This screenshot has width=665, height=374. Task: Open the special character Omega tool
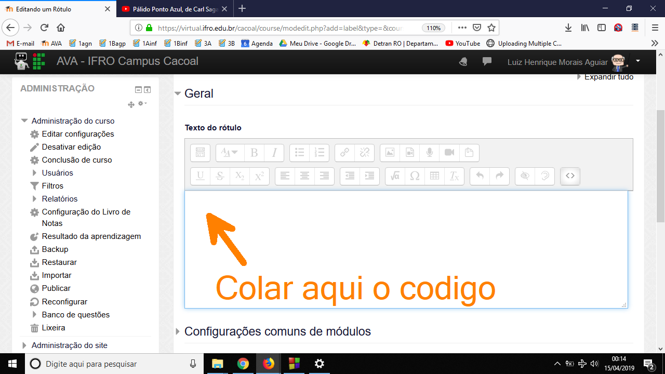click(x=415, y=176)
